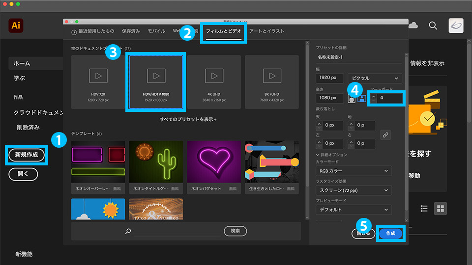Adjust the artboard count stepper arrows
The image size is (472, 265).
point(373,98)
